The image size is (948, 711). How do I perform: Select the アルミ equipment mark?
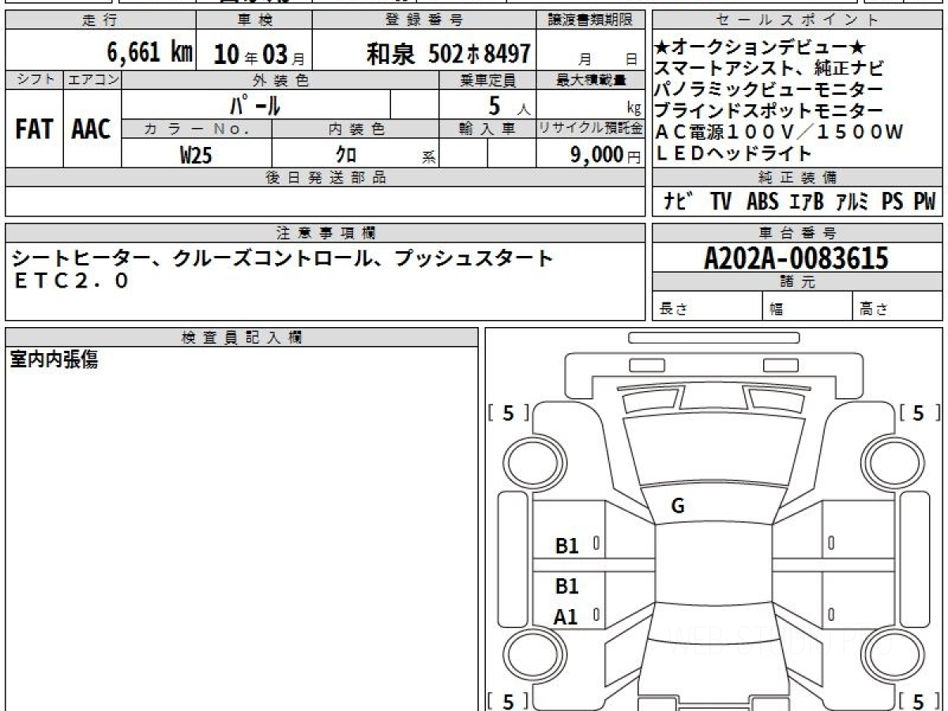(852, 202)
